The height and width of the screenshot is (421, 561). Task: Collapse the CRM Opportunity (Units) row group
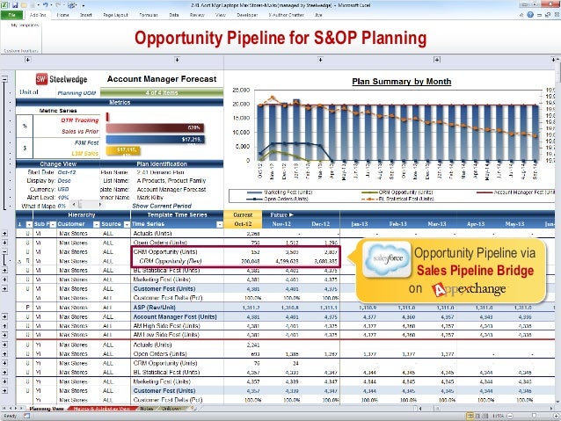point(4,252)
